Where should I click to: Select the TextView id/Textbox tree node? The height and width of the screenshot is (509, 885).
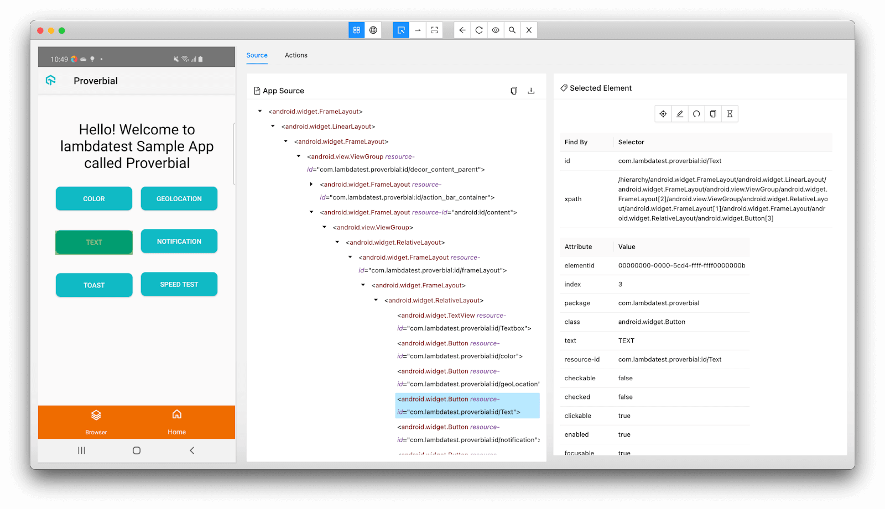click(x=464, y=322)
